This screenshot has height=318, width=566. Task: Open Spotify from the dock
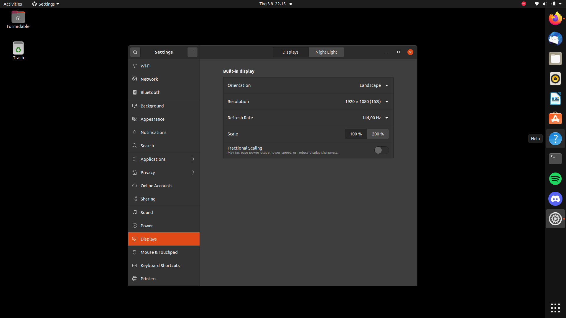[x=555, y=179]
